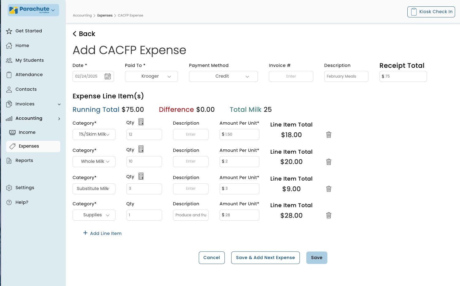Screen dimensions: 460x286
Task: Open the Paid To dropdown
Action: point(151,76)
